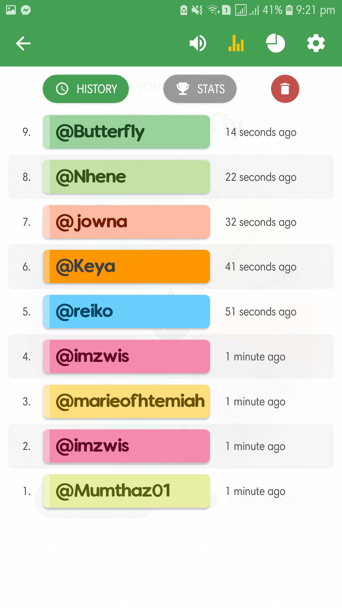Screen dimensions: 342x608
Task: Choose the orange @Keya entry
Action: coord(126,267)
